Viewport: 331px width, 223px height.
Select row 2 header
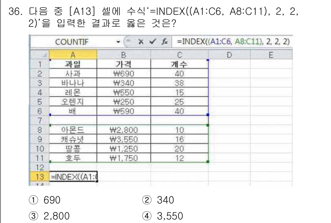click(x=40, y=74)
